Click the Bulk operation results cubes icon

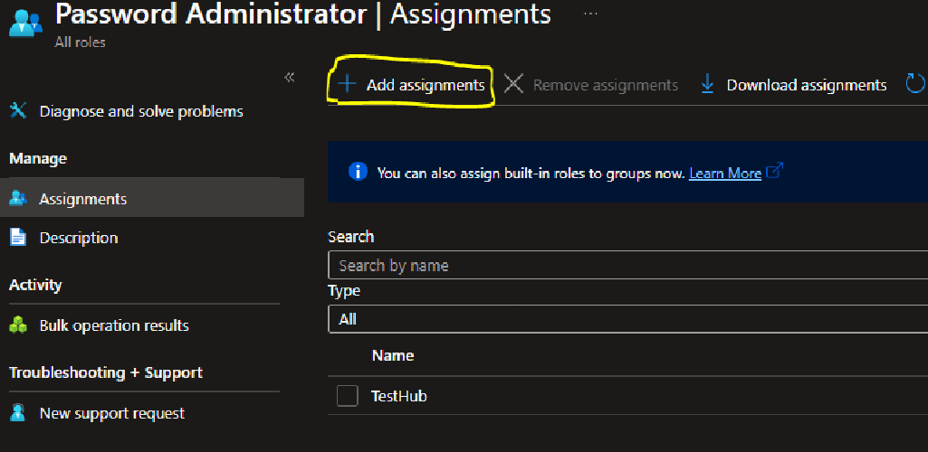(x=18, y=325)
